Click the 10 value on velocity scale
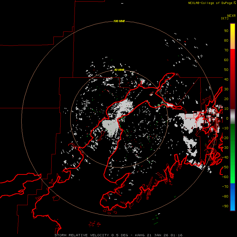237x237 pixels. [x=226, y=109]
